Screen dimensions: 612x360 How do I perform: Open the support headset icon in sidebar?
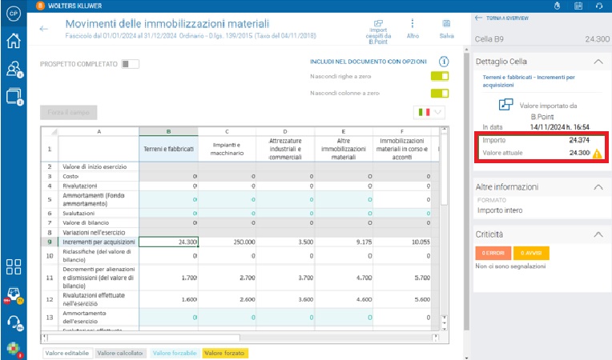pyautogui.click(x=14, y=322)
